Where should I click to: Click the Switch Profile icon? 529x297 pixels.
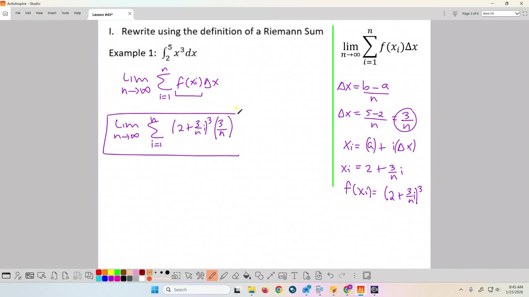tap(18, 276)
